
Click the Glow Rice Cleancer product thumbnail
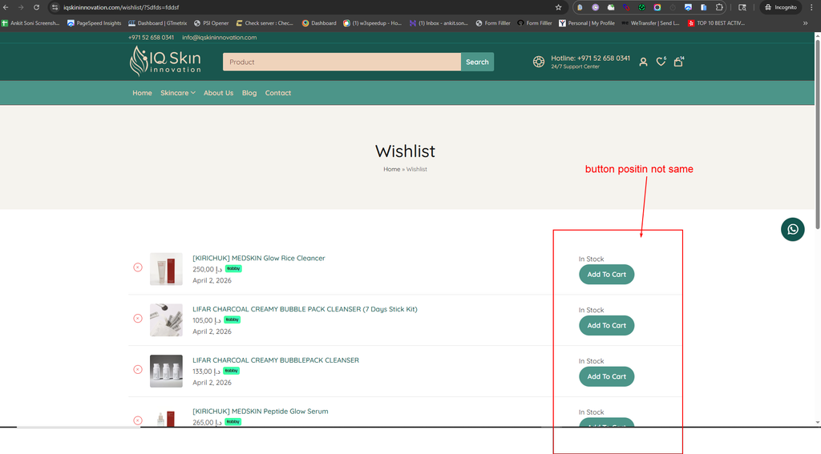166,269
